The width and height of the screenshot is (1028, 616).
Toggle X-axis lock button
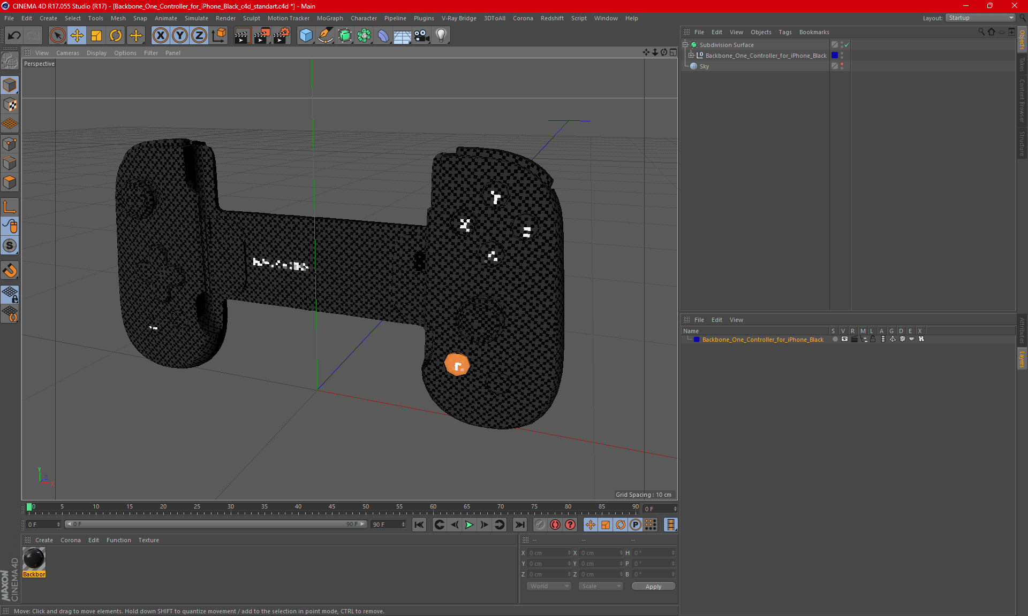pyautogui.click(x=160, y=36)
